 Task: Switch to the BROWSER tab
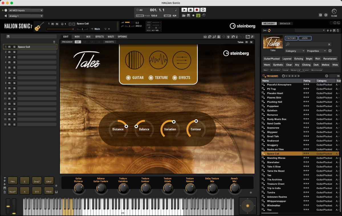coord(285,24)
